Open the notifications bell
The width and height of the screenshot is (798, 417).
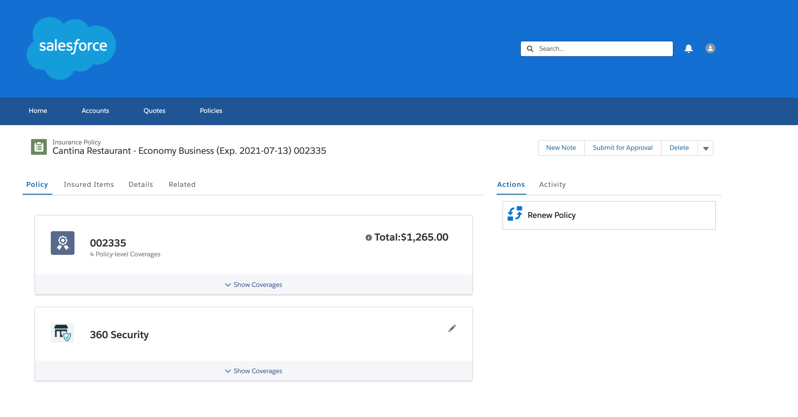click(x=688, y=48)
